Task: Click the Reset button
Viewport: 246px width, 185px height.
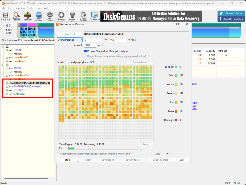Action: 146,144
